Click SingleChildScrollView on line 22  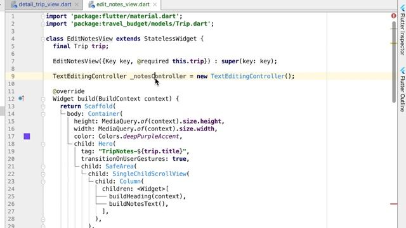[x=149, y=174]
